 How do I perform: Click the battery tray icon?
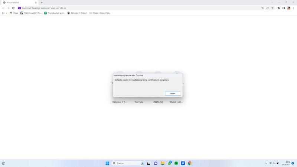(278, 163)
